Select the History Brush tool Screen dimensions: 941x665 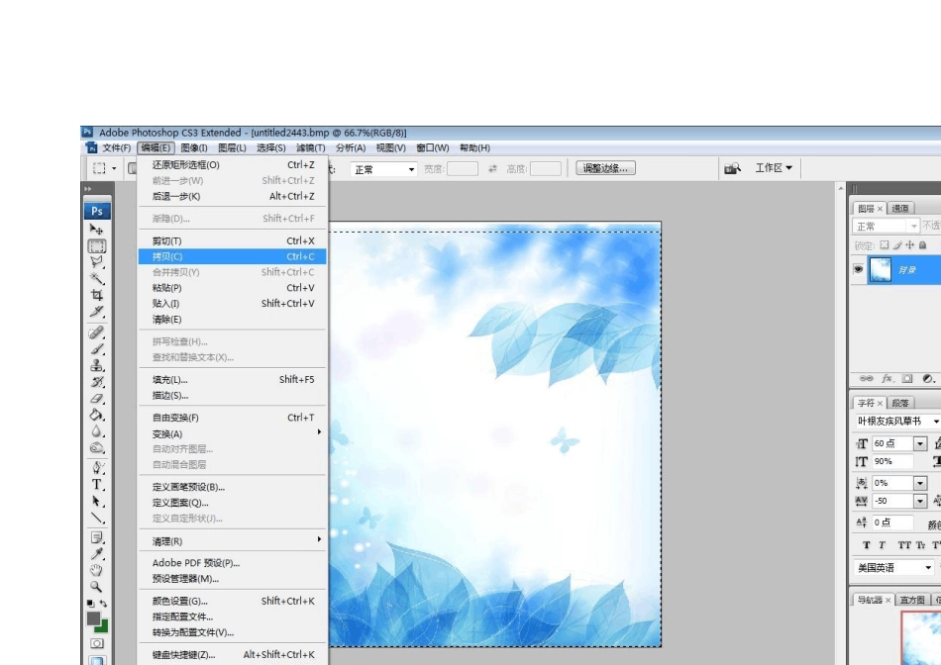pos(97,381)
